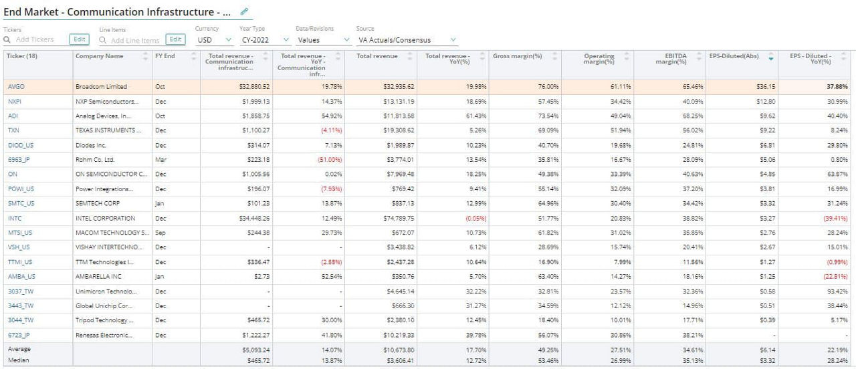Open the 6723_JP ticker link
The width and height of the screenshot is (856, 369).
[19, 335]
